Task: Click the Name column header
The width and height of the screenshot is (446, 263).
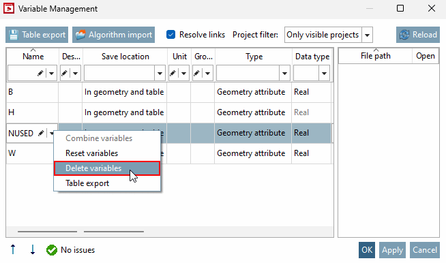Action: pyautogui.click(x=33, y=57)
